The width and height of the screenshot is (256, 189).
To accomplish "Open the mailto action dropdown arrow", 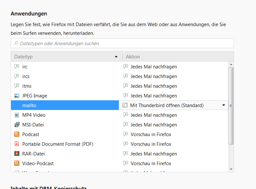I will click(224, 105).
